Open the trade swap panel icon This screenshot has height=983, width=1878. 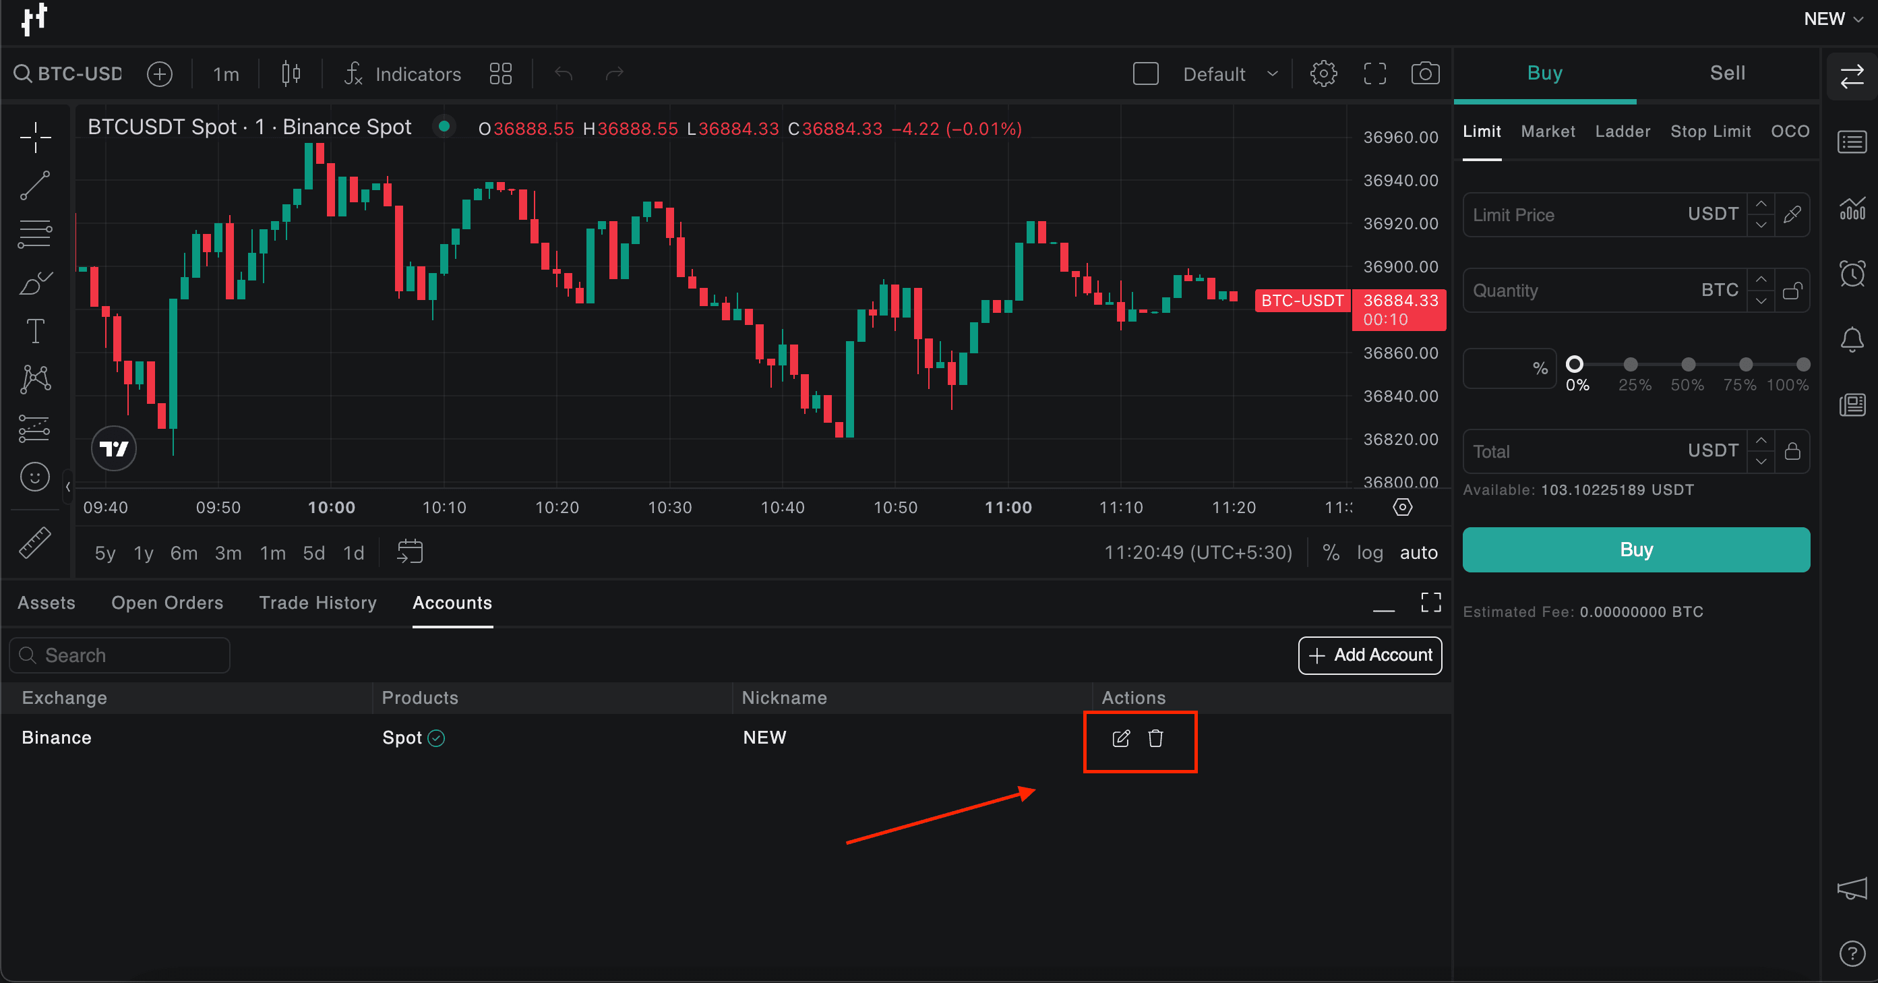tap(1852, 77)
